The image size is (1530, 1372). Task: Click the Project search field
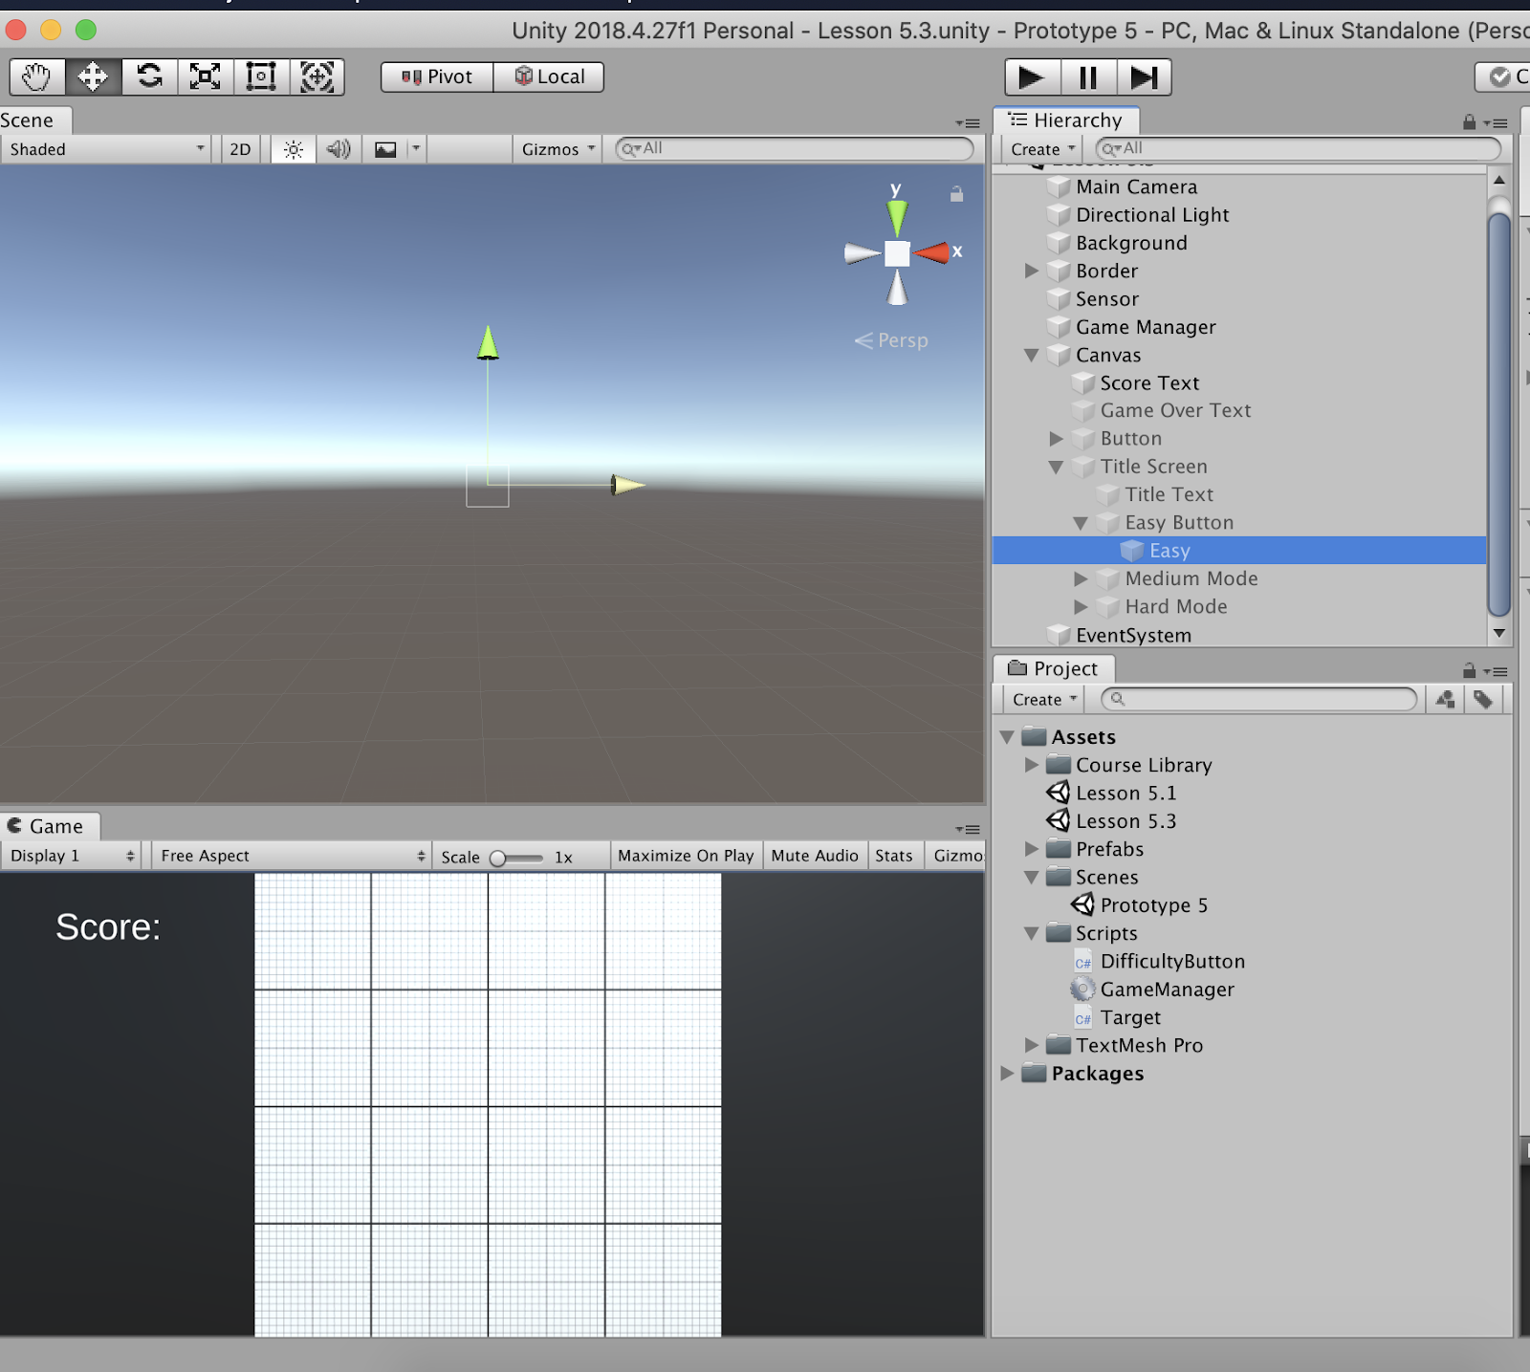pyautogui.click(x=1258, y=699)
